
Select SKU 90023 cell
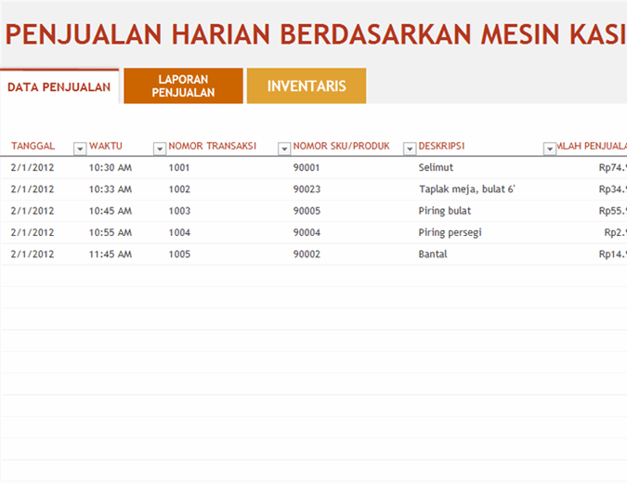(307, 189)
